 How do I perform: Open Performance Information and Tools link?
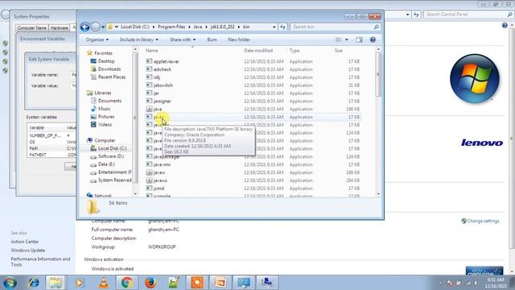[40, 262]
